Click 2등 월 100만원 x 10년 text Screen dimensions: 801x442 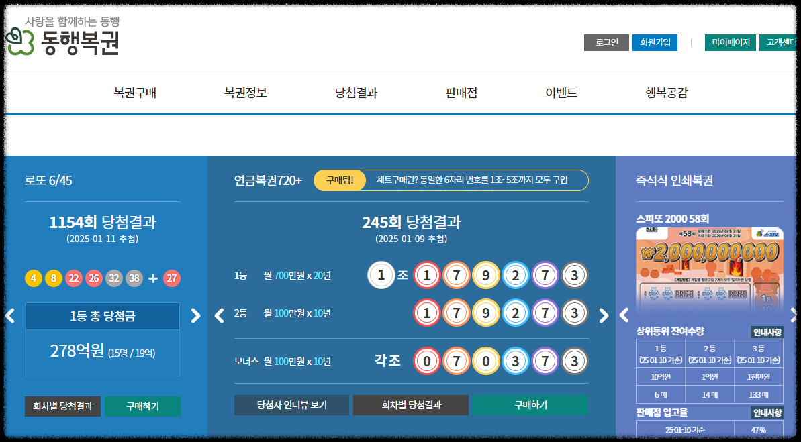283,313
